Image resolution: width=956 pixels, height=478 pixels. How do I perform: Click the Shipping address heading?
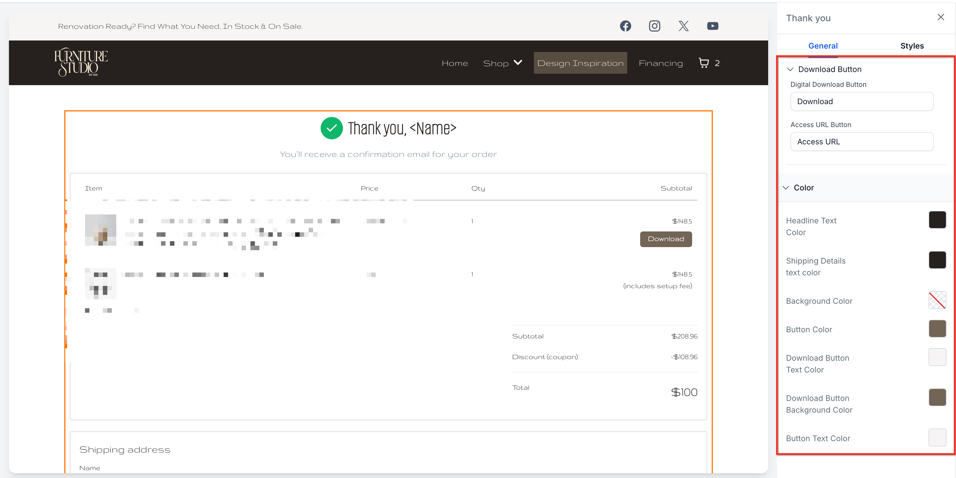125,450
